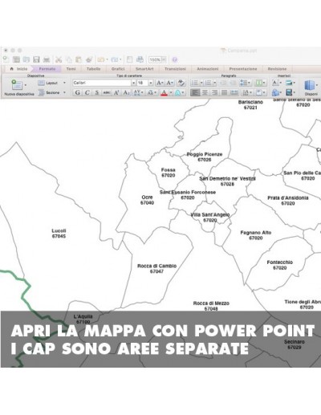
Task: Switch to the Formato tab
Action: click(x=47, y=69)
